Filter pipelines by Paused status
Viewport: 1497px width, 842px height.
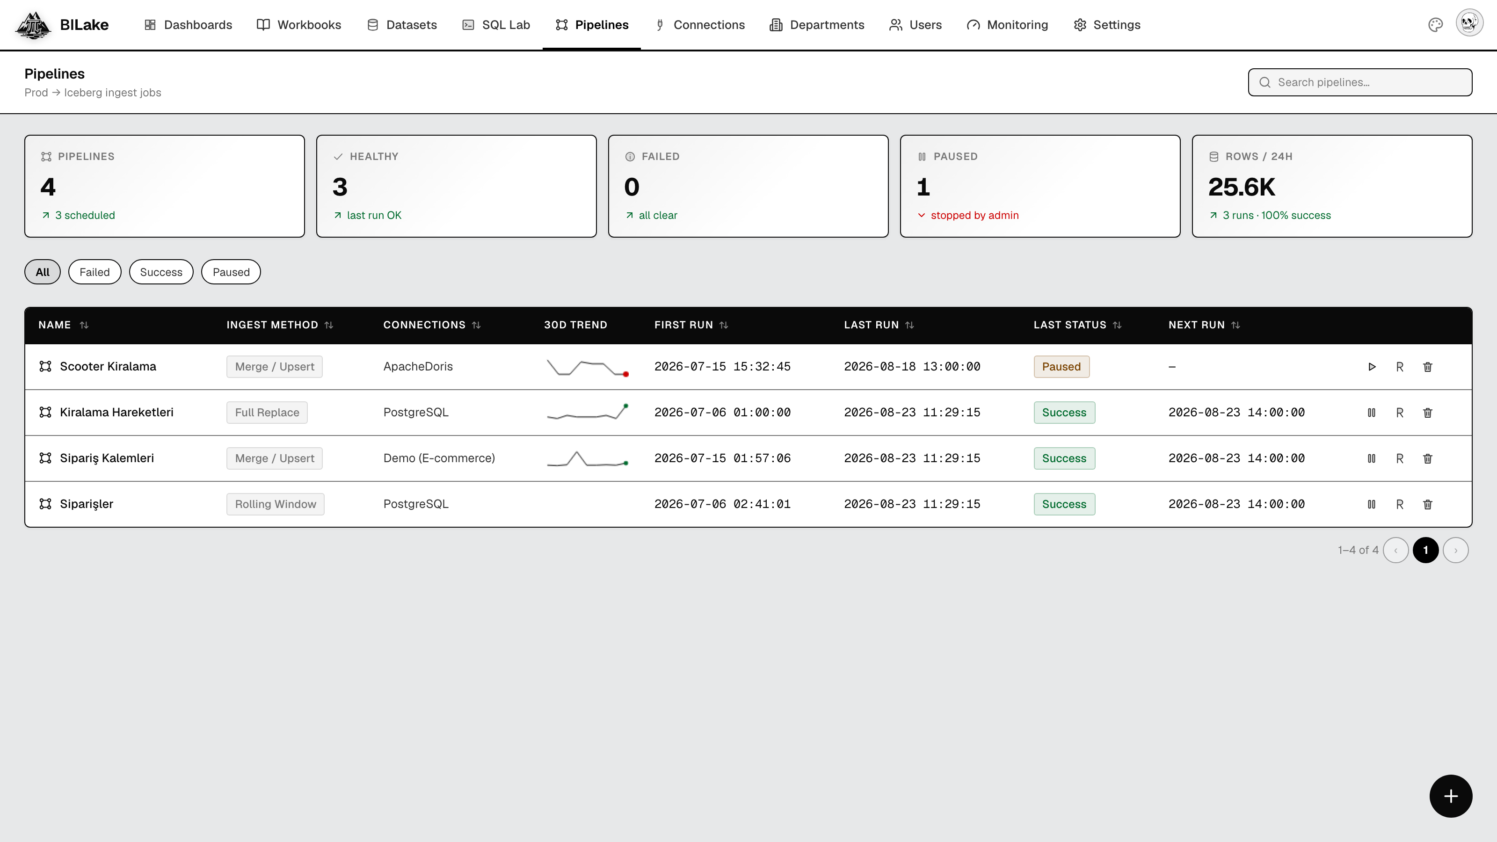click(231, 272)
